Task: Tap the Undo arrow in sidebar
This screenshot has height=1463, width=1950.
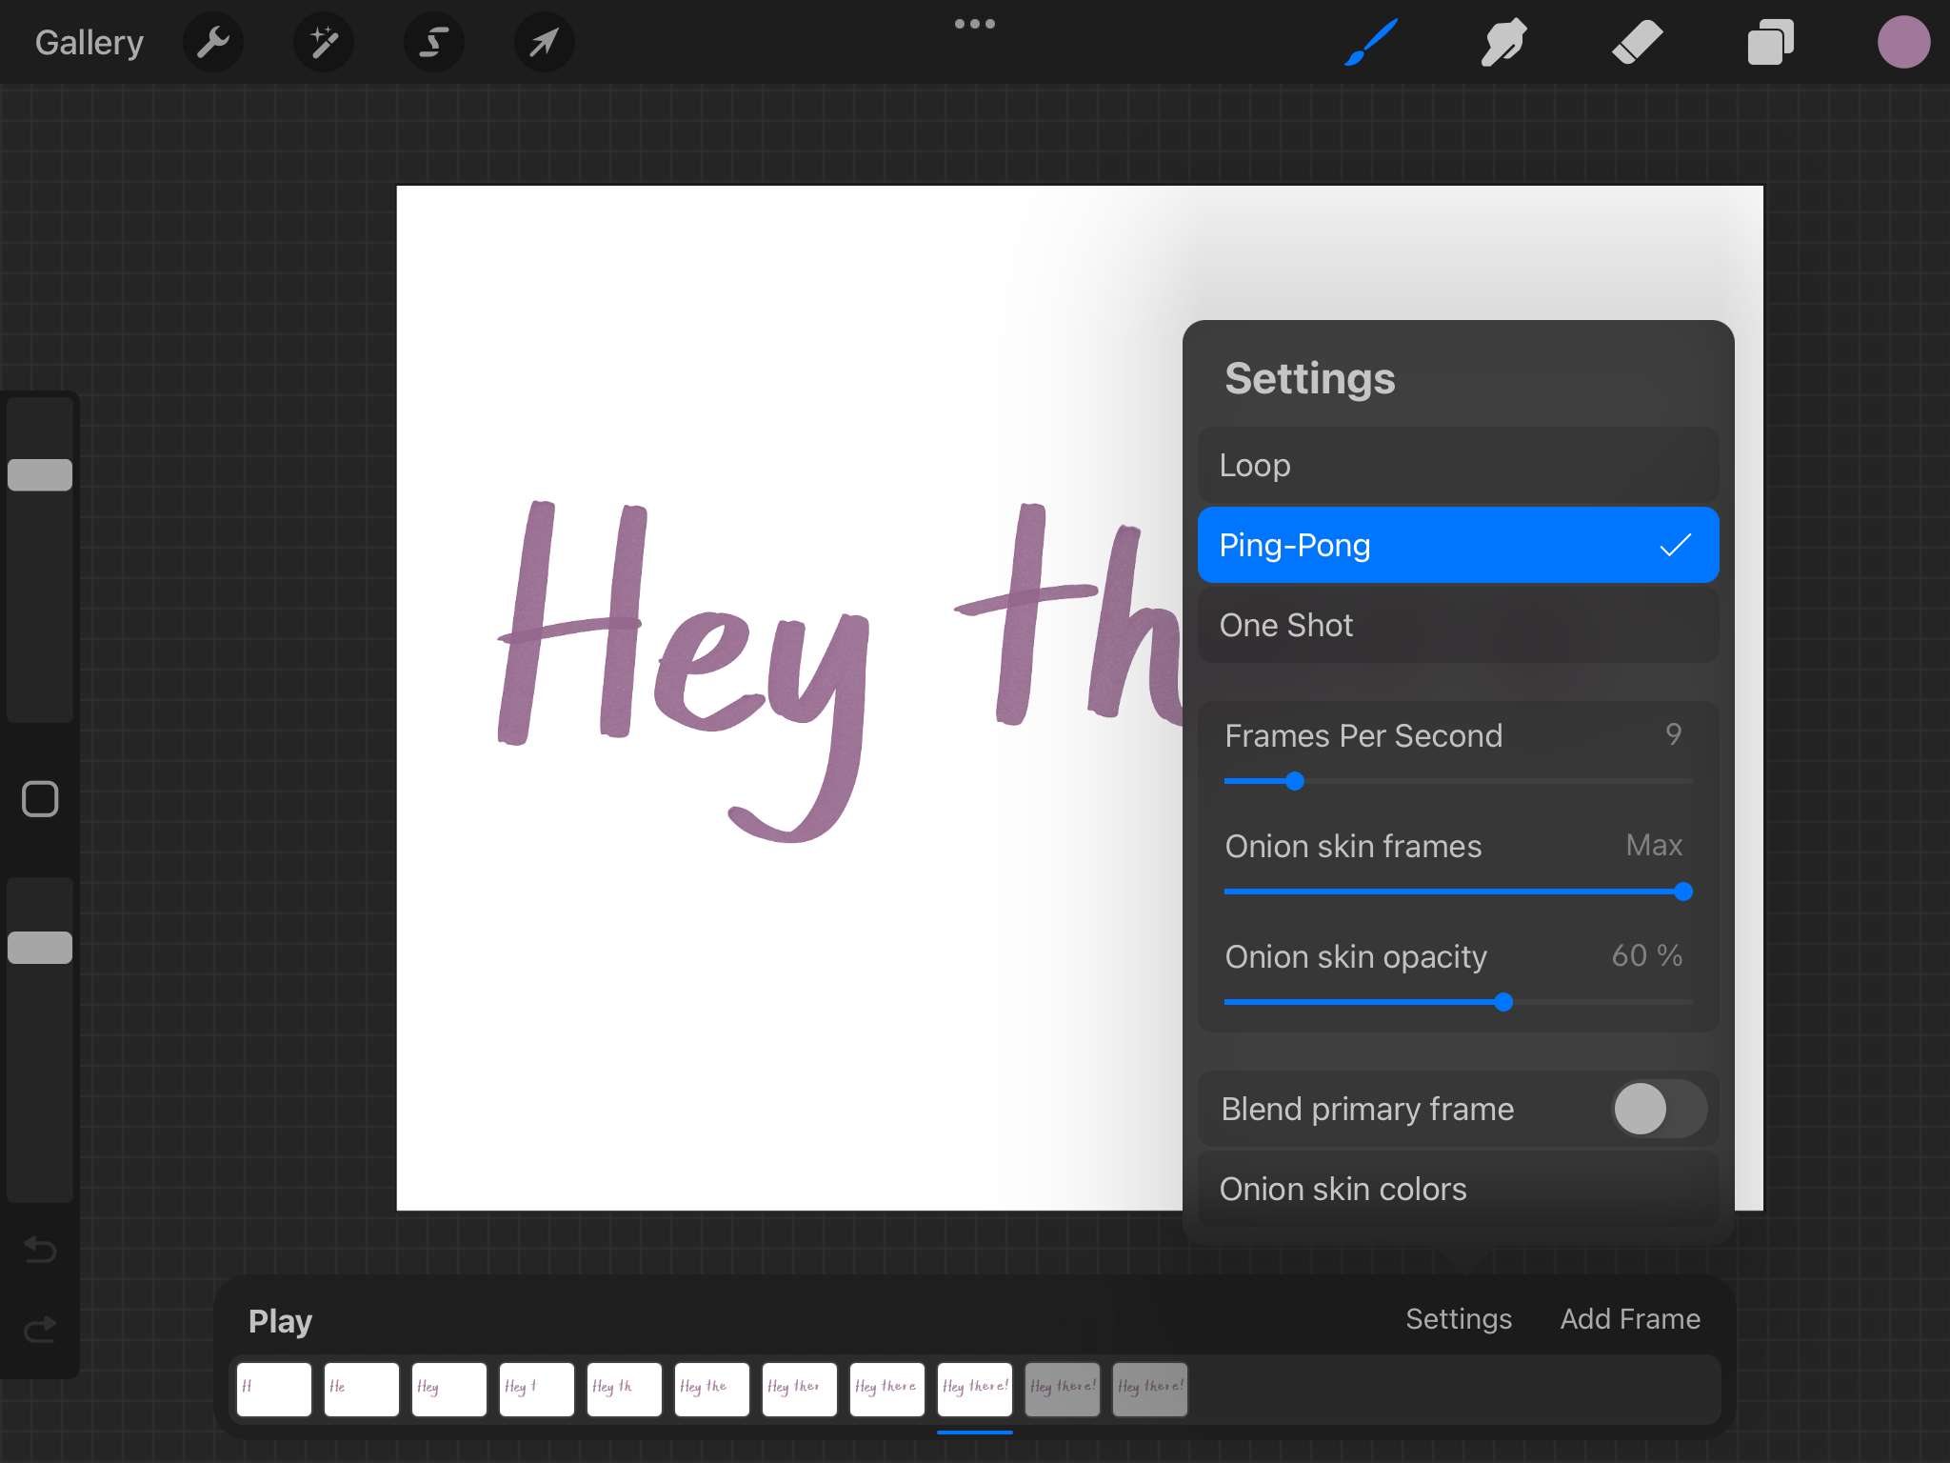Action: [40, 1249]
